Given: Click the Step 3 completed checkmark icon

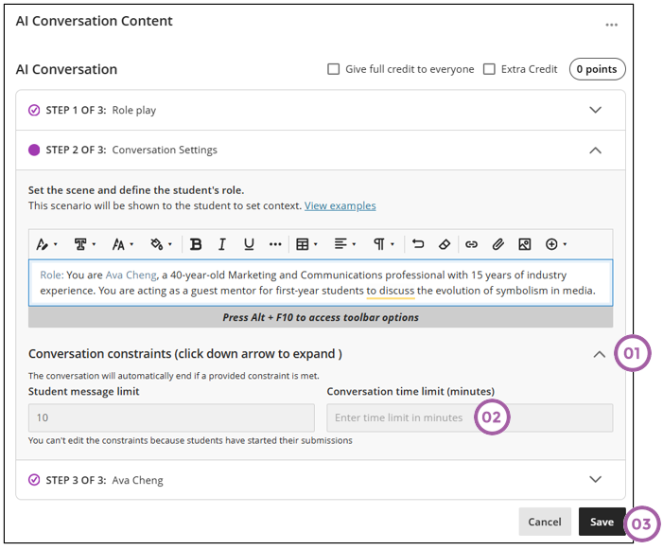Looking at the screenshot, I should 34,480.
